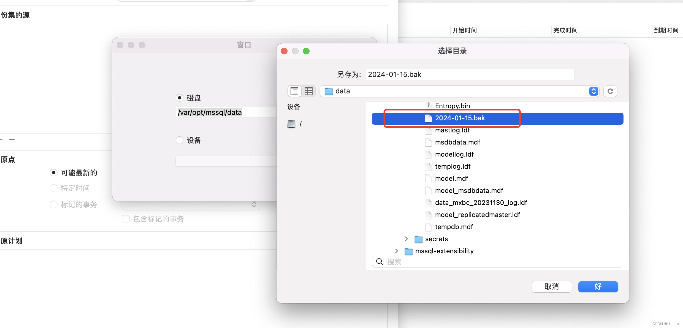
Task: Switch to grid view in the dialog
Action: 308,91
